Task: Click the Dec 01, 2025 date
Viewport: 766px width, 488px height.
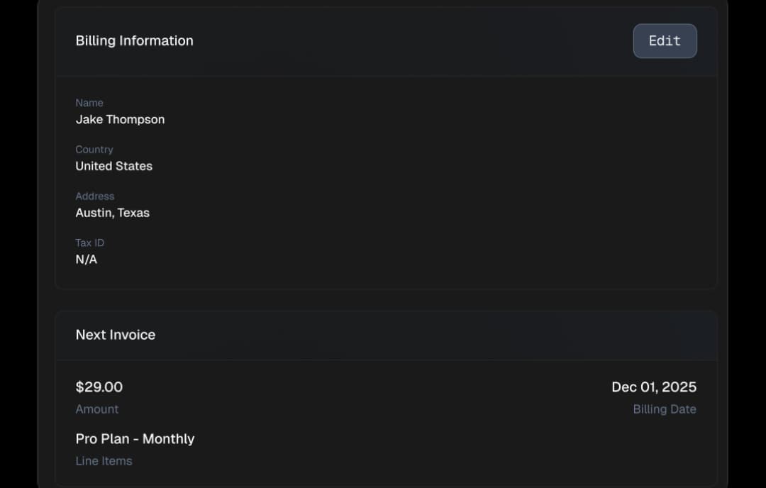Action: 654,387
